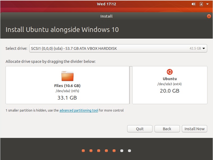The image size is (213, 160).
Task: Select the Ubuntu 20.0 GB size label
Action: pyautogui.click(x=169, y=91)
